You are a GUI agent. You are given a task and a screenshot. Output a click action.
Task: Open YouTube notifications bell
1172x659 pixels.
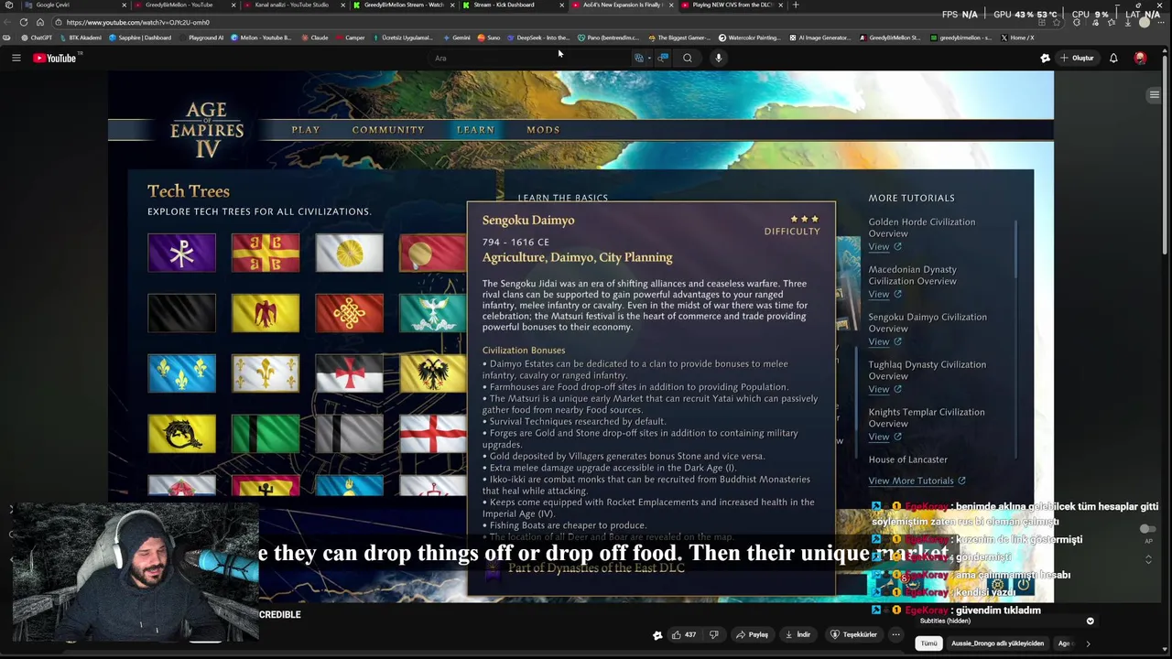point(1113,58)
